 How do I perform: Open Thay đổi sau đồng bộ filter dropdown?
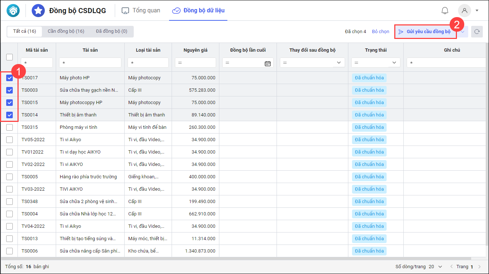tap(339, 63)
